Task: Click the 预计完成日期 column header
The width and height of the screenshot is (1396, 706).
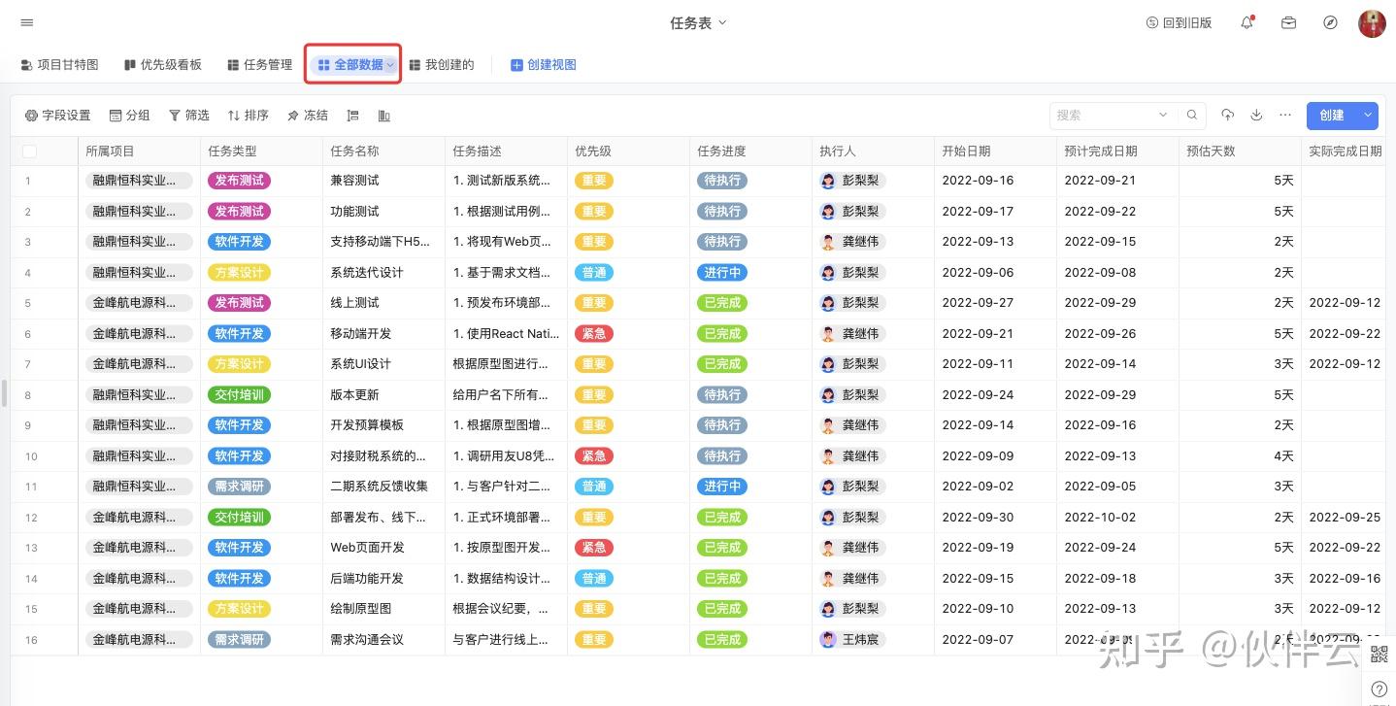Action: [1117, 151]
